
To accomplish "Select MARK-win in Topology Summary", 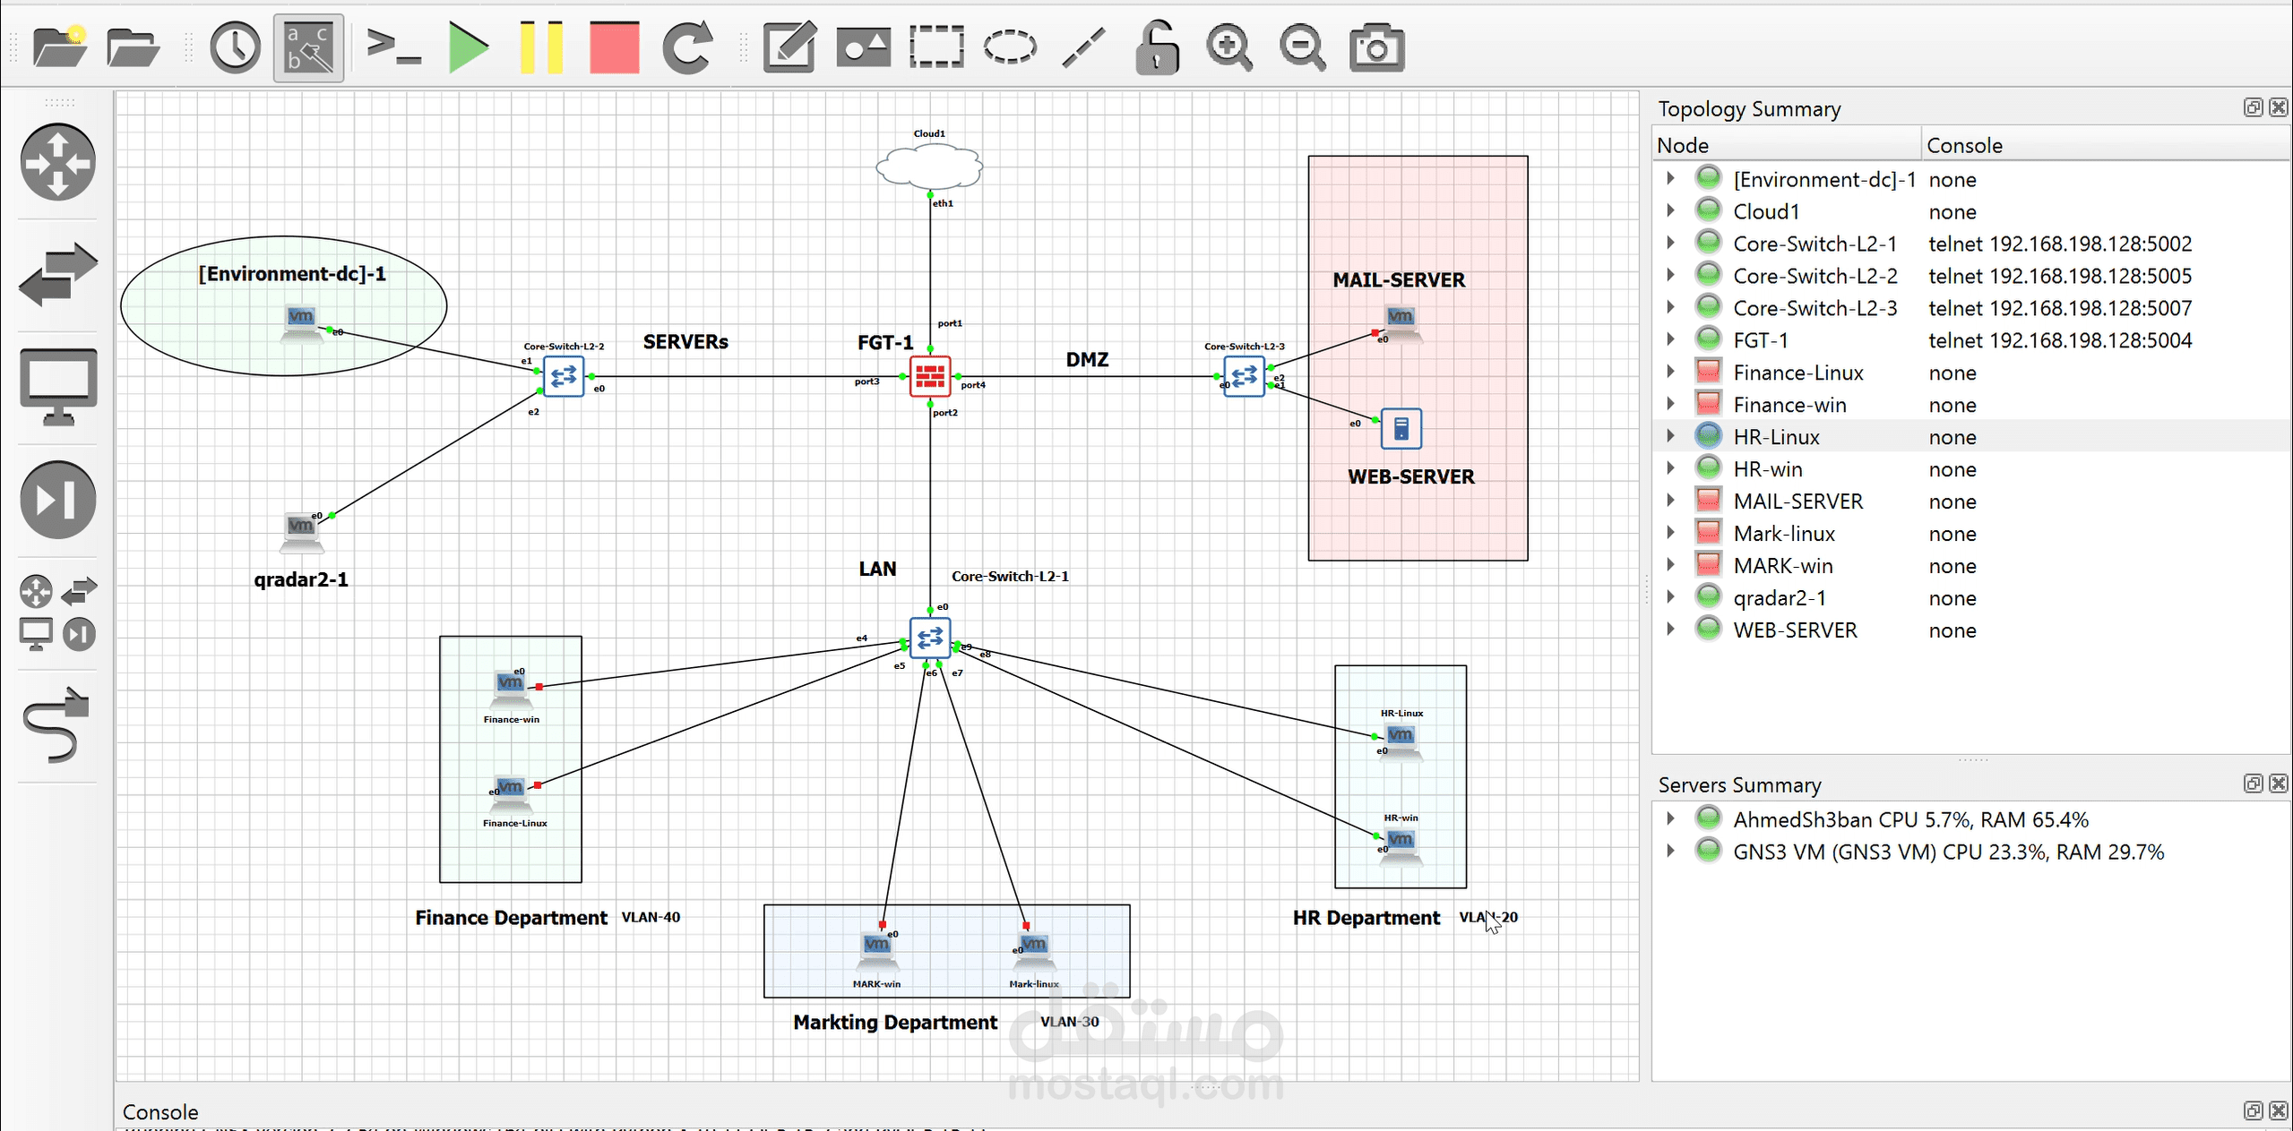I will tap(1783, 566).
